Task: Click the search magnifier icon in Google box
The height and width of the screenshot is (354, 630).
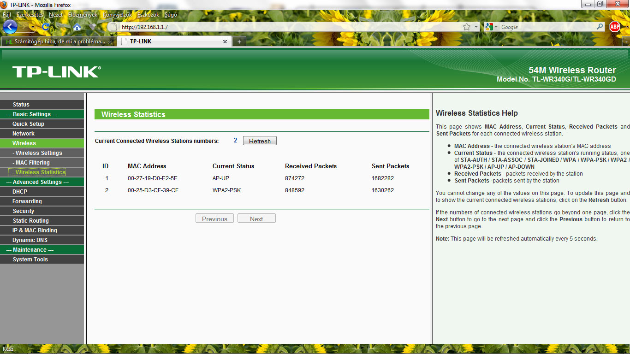Action: [x=600, y=27]
